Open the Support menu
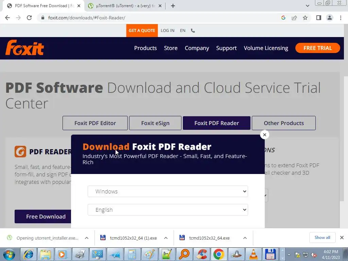The width and height of the screenshot is (348, 261). (x=226, y=48)
